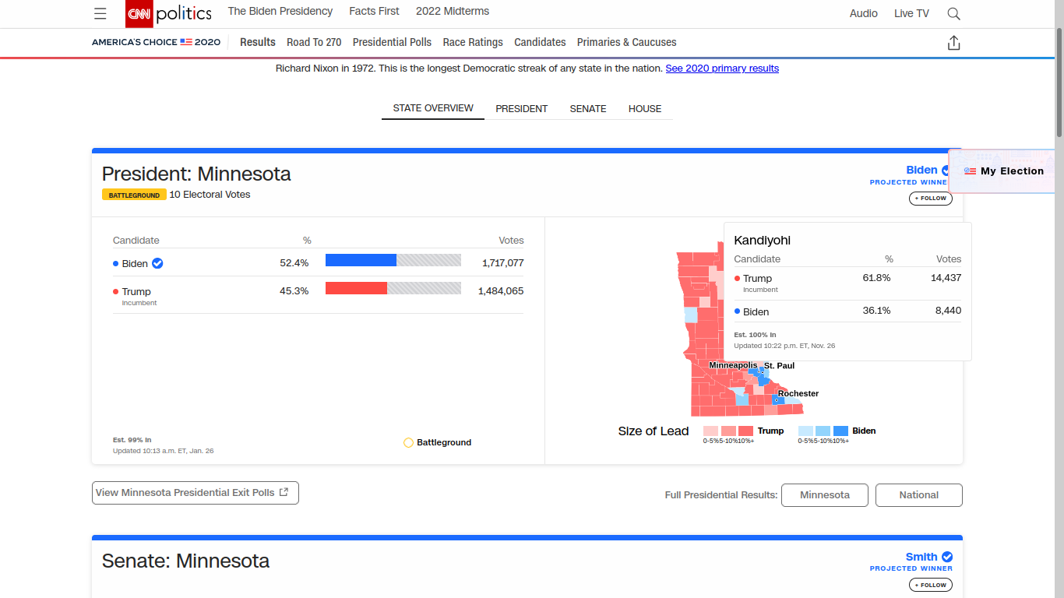
Task: Open Race Ratings page
Action: pos(473,42)
